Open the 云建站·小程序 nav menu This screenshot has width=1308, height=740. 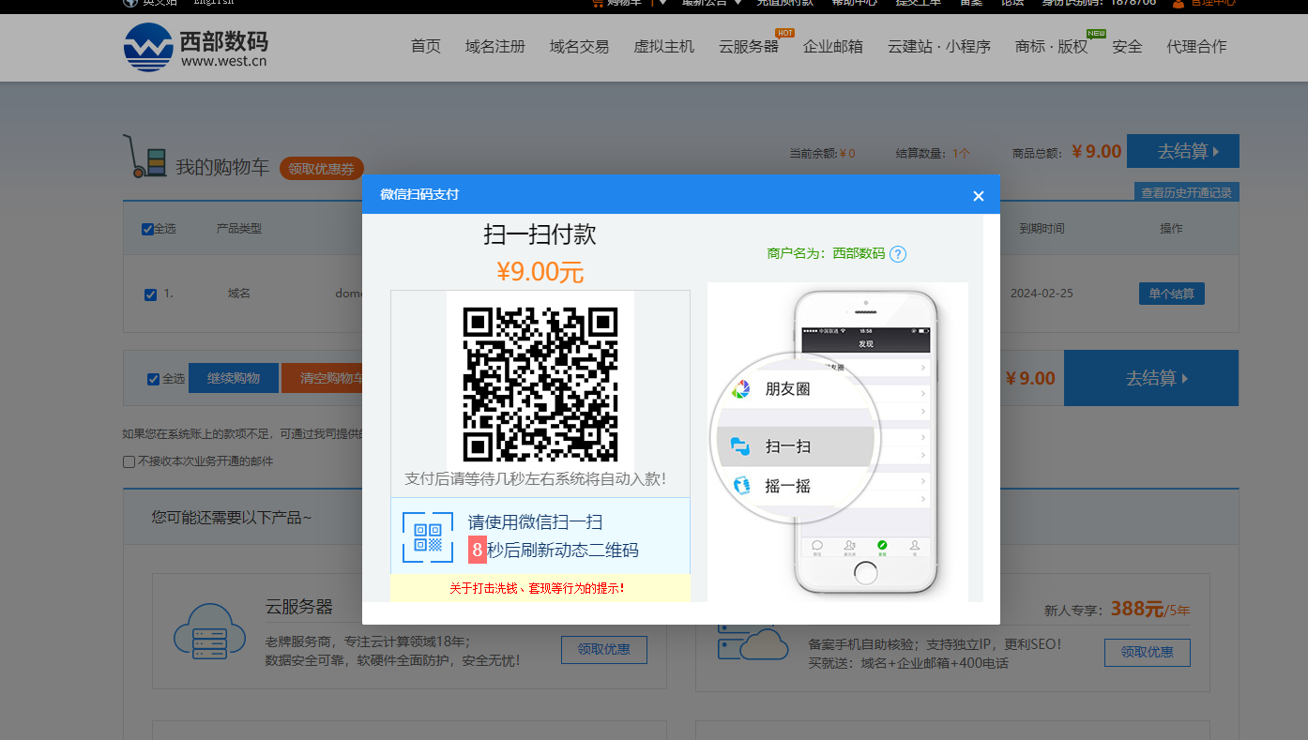(939, 47)
